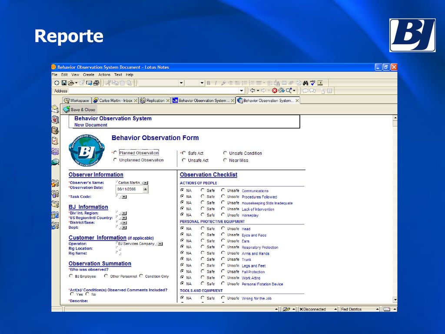The width and height of the screenshot is (445, 334).
Task: Mark Head protection as Unsafe
Action: pos(223,229)
